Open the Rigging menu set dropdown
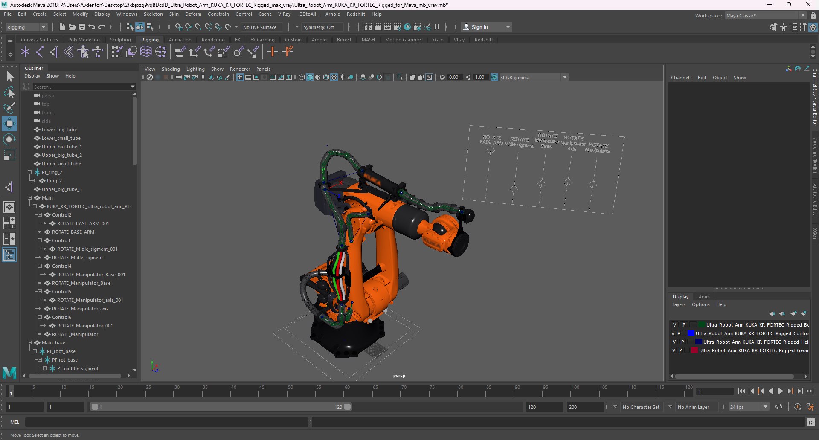This screenshot has height=440, width=819. pyautogui.click(x=26, y=27)
